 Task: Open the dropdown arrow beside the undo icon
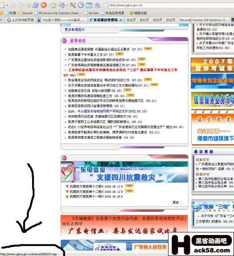[67, 5]
